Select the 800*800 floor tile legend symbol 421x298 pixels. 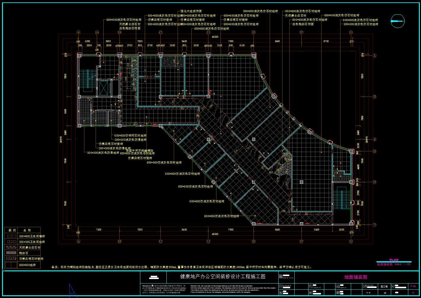12,265
